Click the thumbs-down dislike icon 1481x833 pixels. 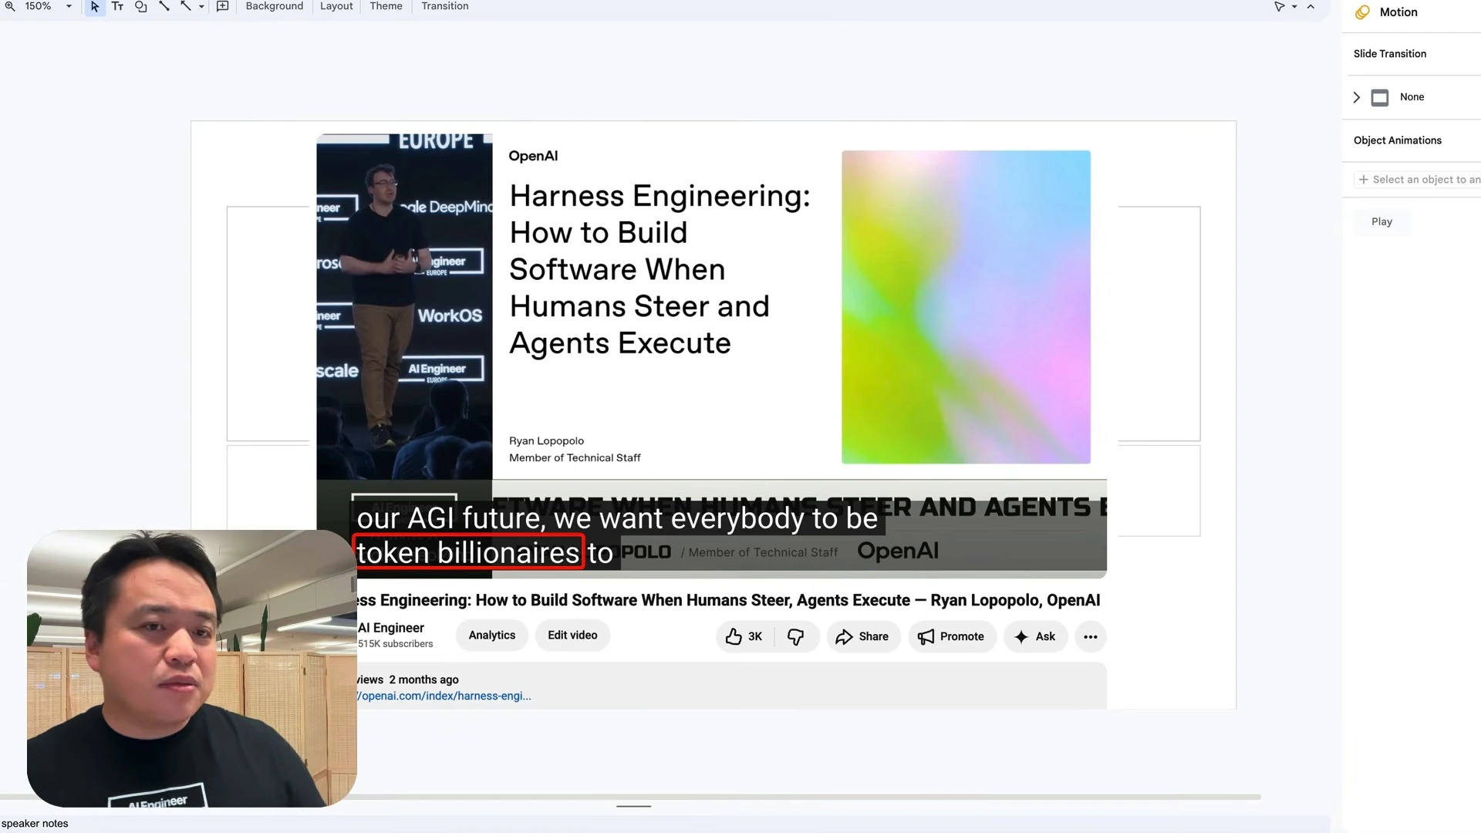coord(795,636)
